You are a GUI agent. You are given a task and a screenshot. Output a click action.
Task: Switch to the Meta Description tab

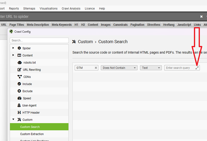coord(38,25)
